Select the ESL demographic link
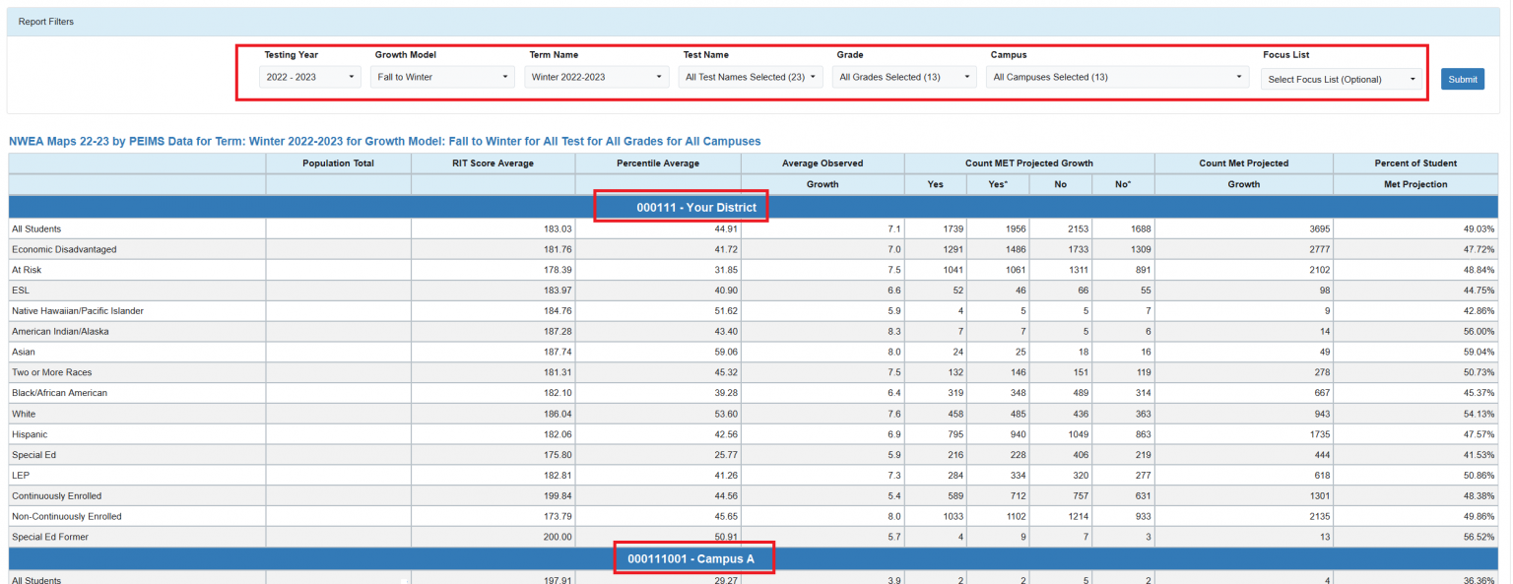This screenshot has height=584, width=1513. coord(20,291)
